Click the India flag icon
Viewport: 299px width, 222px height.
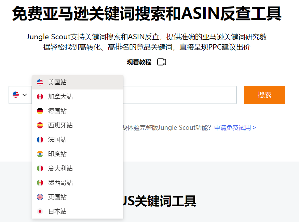[x=40, y=154]
